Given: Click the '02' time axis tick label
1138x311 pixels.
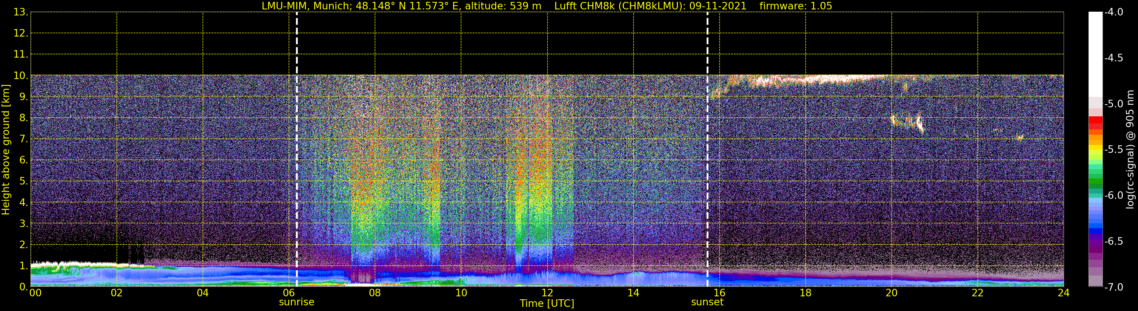Looking at the screenshot, I should tap(117, 293).
